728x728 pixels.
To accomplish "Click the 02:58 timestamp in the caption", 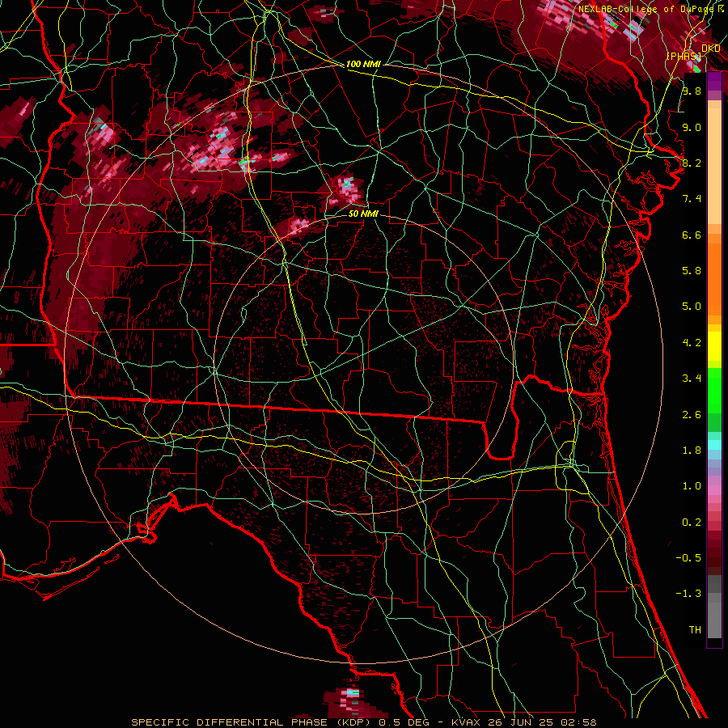I will click(x=580, y=722).
